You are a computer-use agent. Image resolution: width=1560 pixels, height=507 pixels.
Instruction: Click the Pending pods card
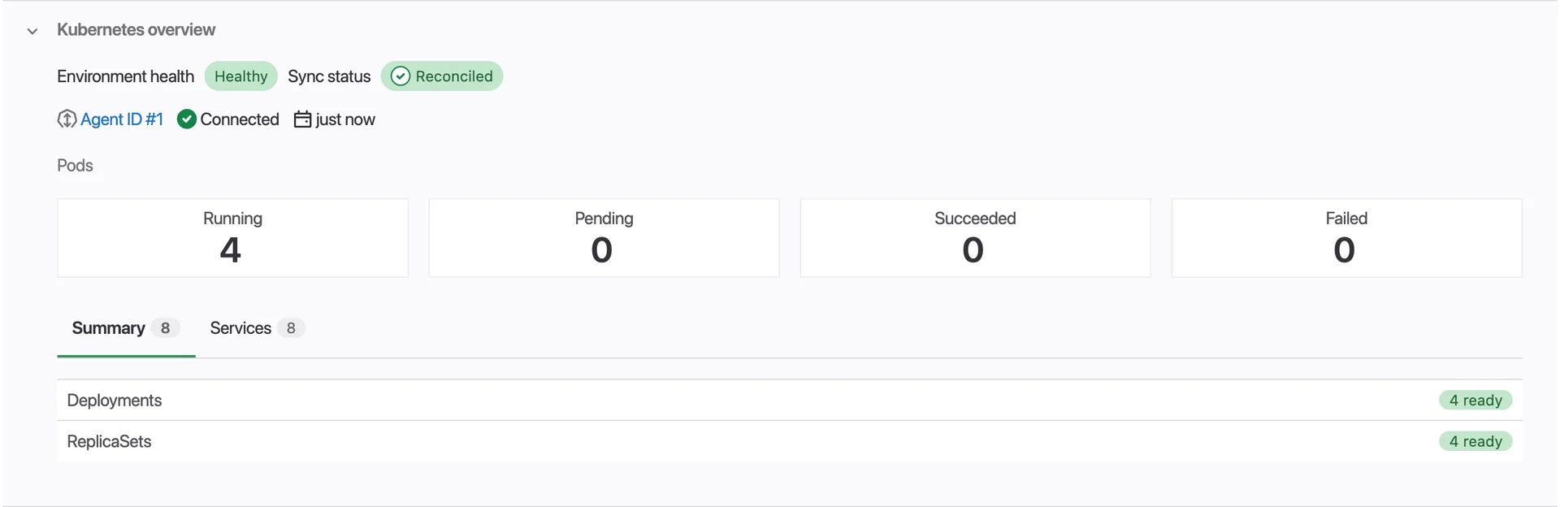tap(604, 238)
